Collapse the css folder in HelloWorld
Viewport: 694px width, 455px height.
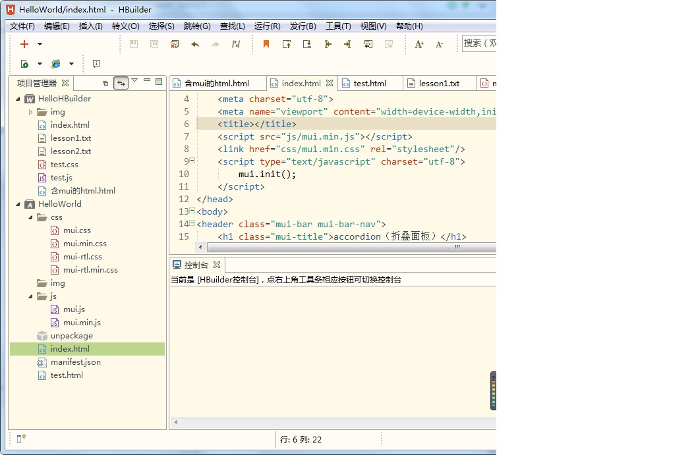[30, 217]
